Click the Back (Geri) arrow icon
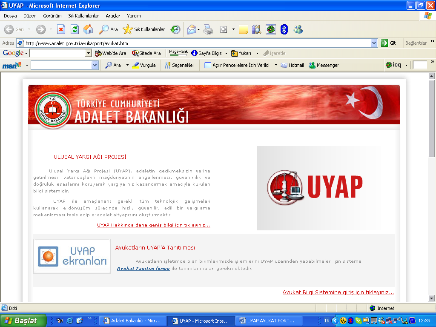This screenshot has height=327, width=436. click(9, 29)
